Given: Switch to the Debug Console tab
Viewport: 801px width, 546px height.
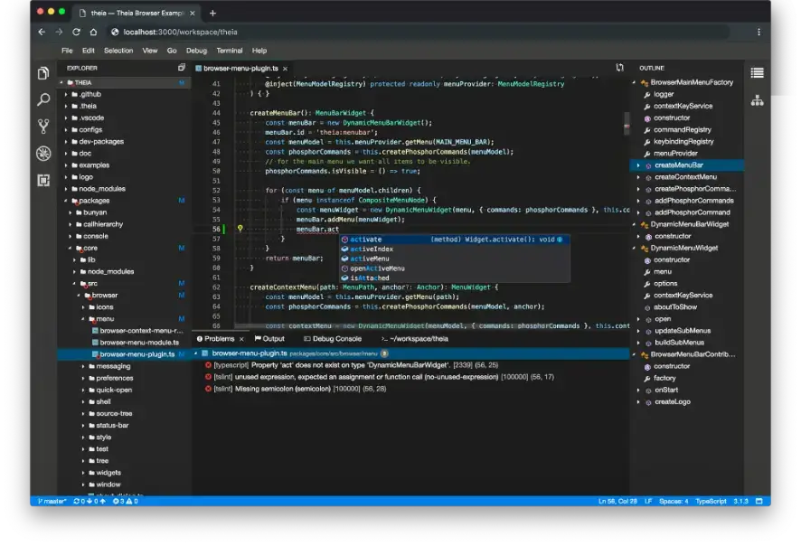Looking at the screenshot, I should click(x=336, y=339).
